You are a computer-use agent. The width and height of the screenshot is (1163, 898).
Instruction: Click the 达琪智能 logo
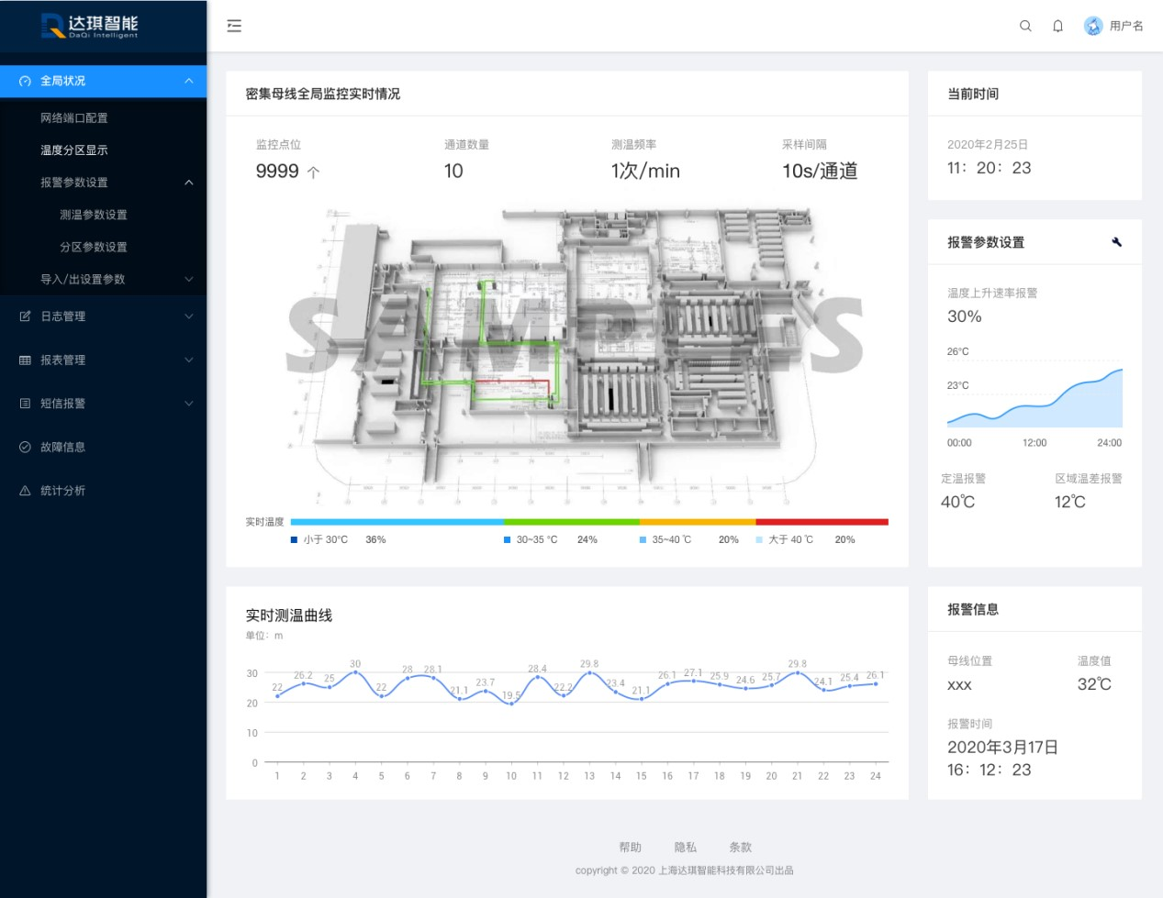click(x=90, y=26)
